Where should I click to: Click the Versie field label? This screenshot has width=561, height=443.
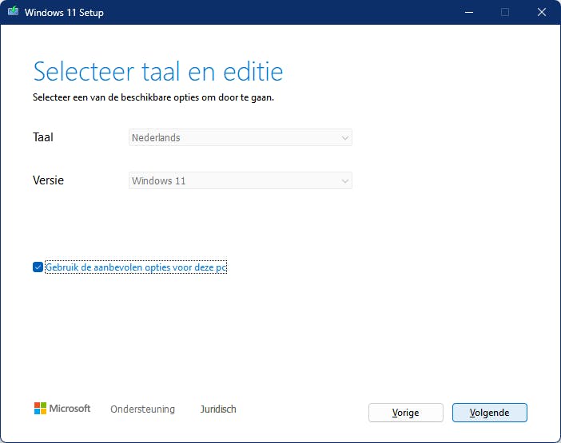click(48, 180)
